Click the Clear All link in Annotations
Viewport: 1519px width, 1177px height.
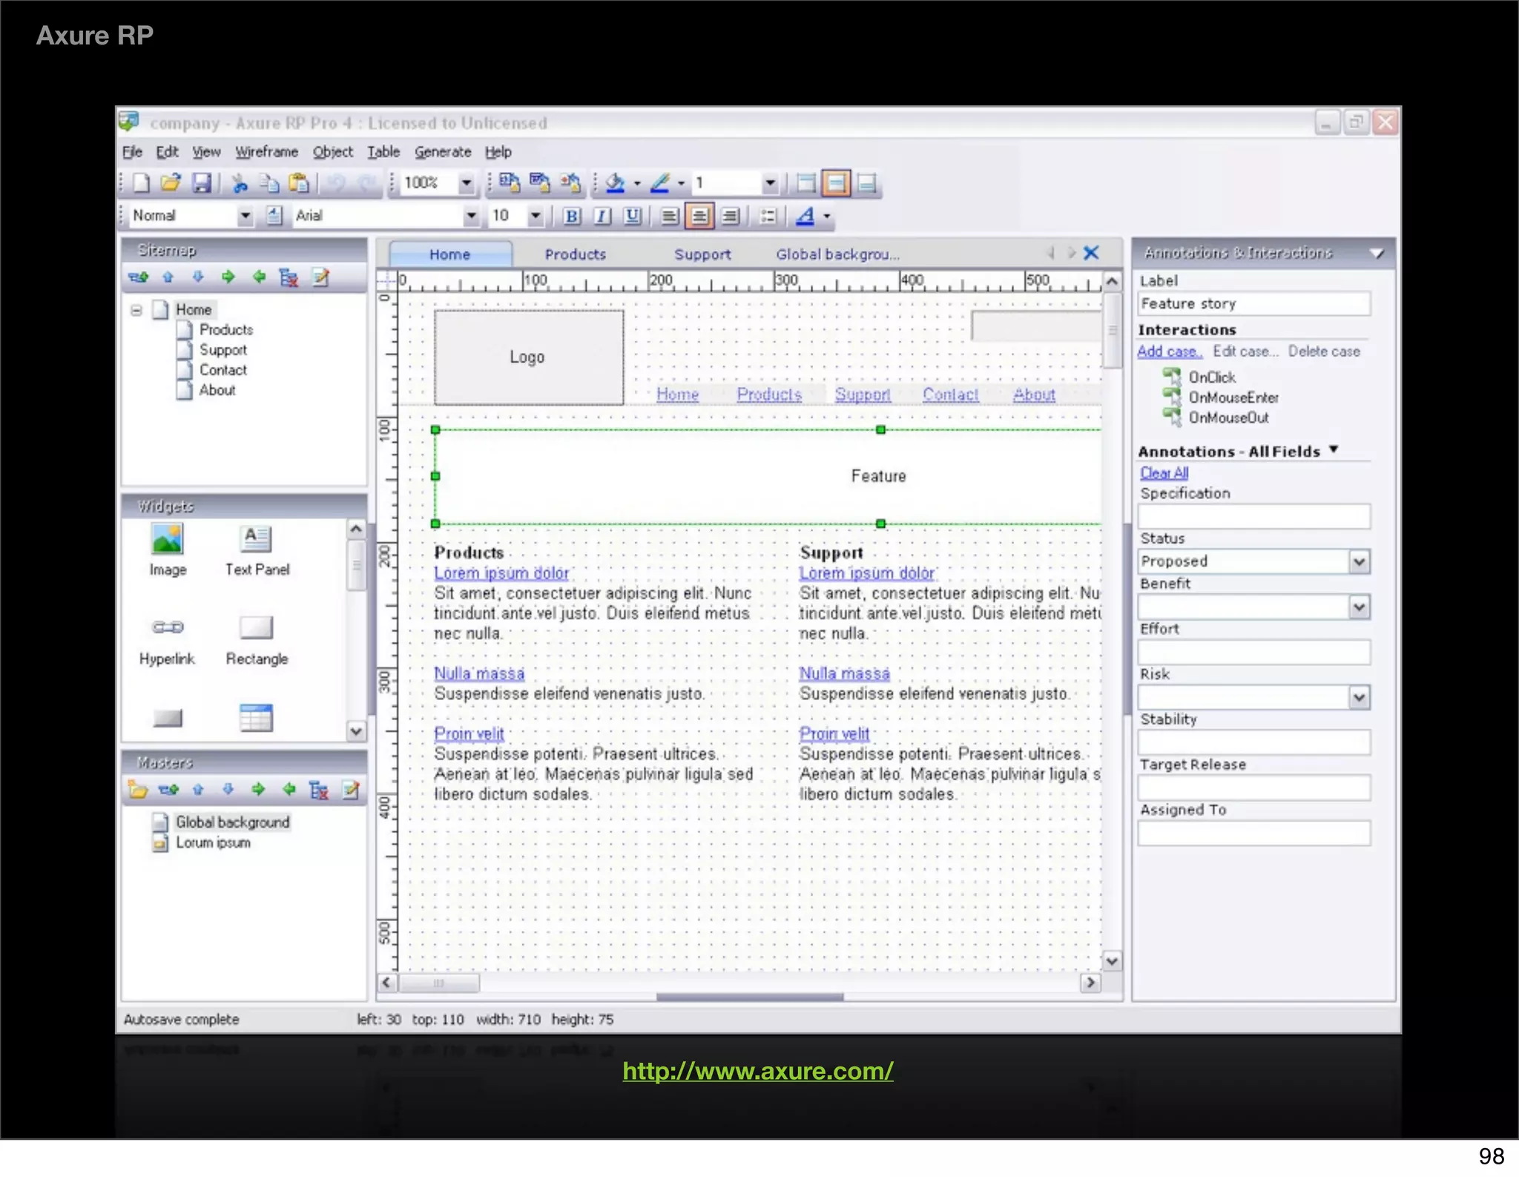click(1164, 473)
